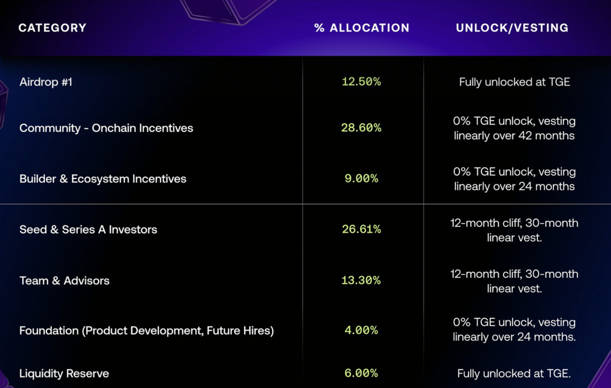The width and height of the screenshot is (611, 388).
Task: Click the 13.30% allocation value
Action: coord(362,280)
